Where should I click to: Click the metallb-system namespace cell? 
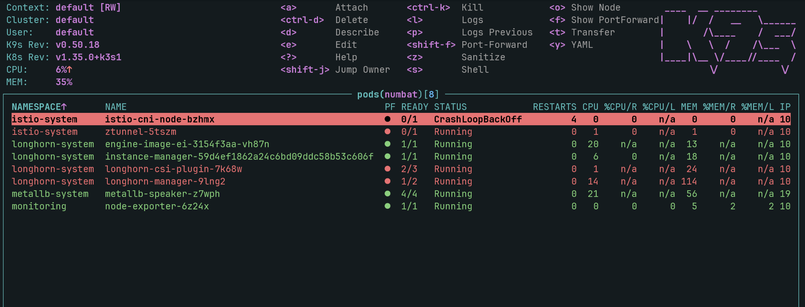point(50,193)
